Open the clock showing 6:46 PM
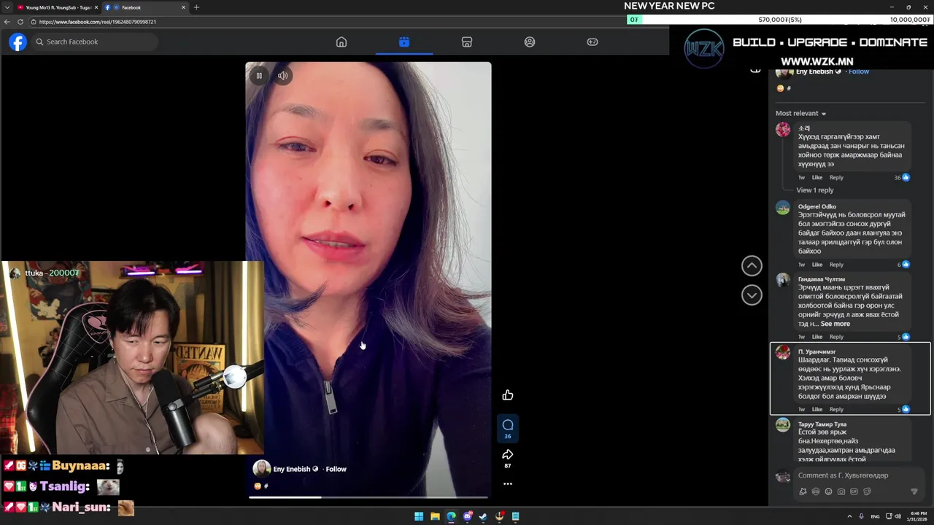Viewport: 934px width, 525px height. 918,516
